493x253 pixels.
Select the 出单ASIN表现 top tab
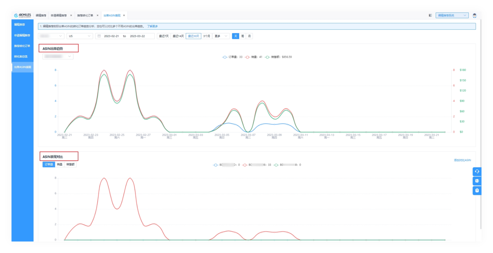tap(112, 16)
